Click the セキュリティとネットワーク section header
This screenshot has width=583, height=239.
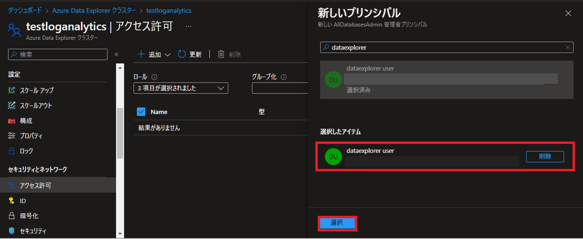click(x=37, y=169)
